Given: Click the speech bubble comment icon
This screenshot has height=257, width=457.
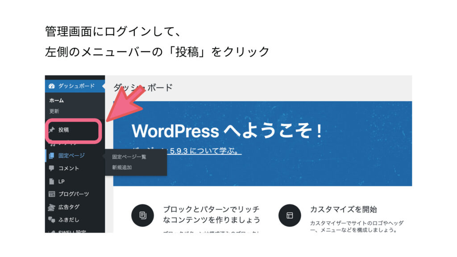Looking at the screenshot, I should [x=52, y=168].
